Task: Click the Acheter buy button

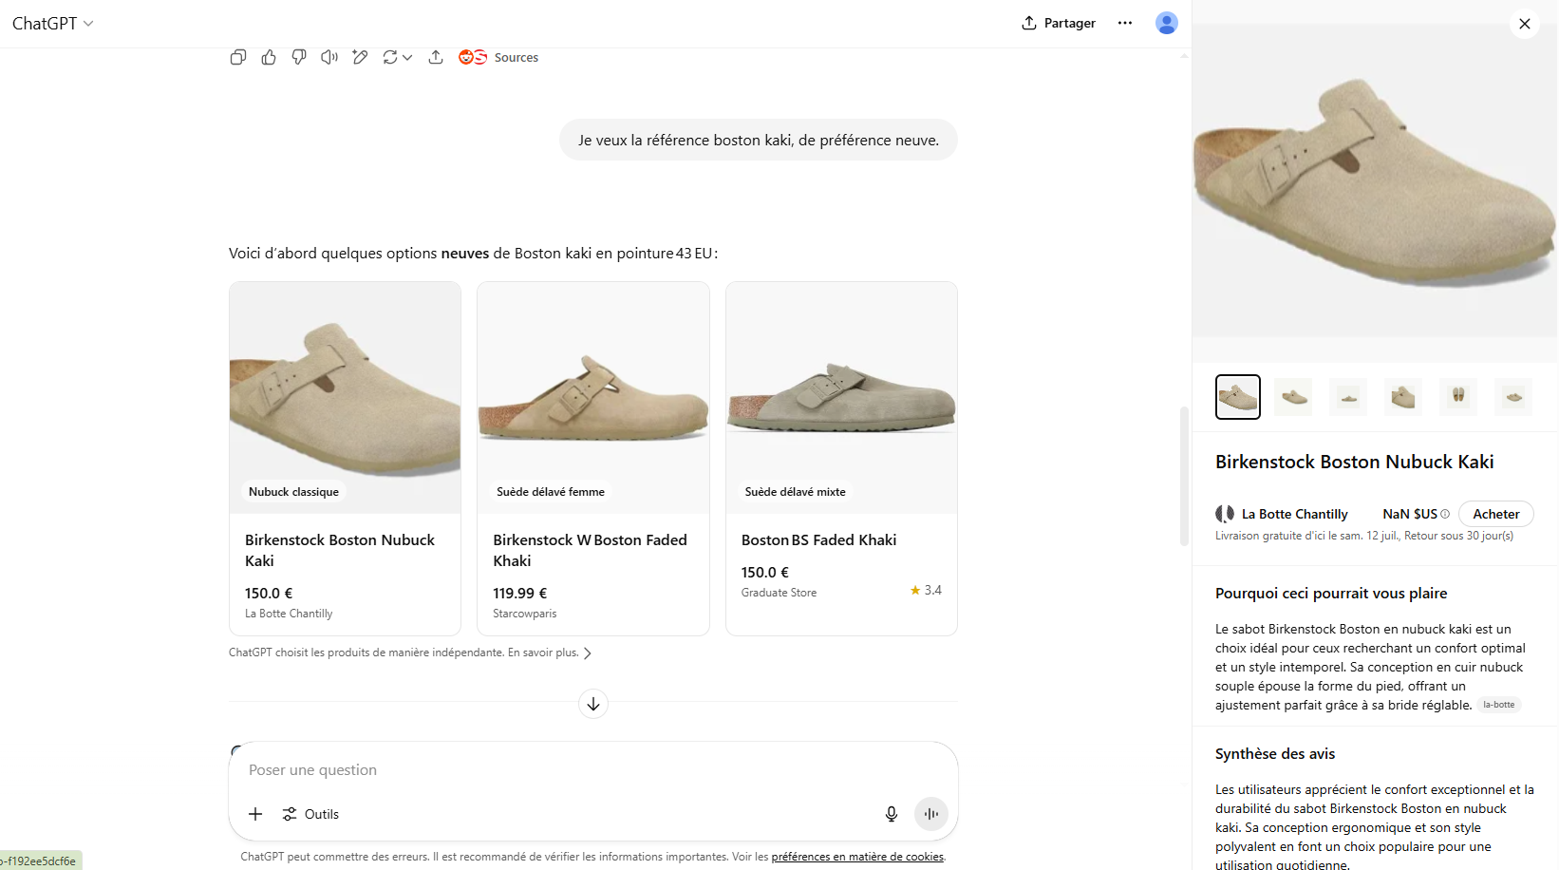Action: click(x=1496, y=514)
